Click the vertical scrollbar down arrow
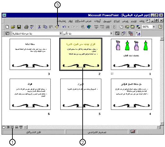This screenshot has width=165, height=147. point(162,123)
